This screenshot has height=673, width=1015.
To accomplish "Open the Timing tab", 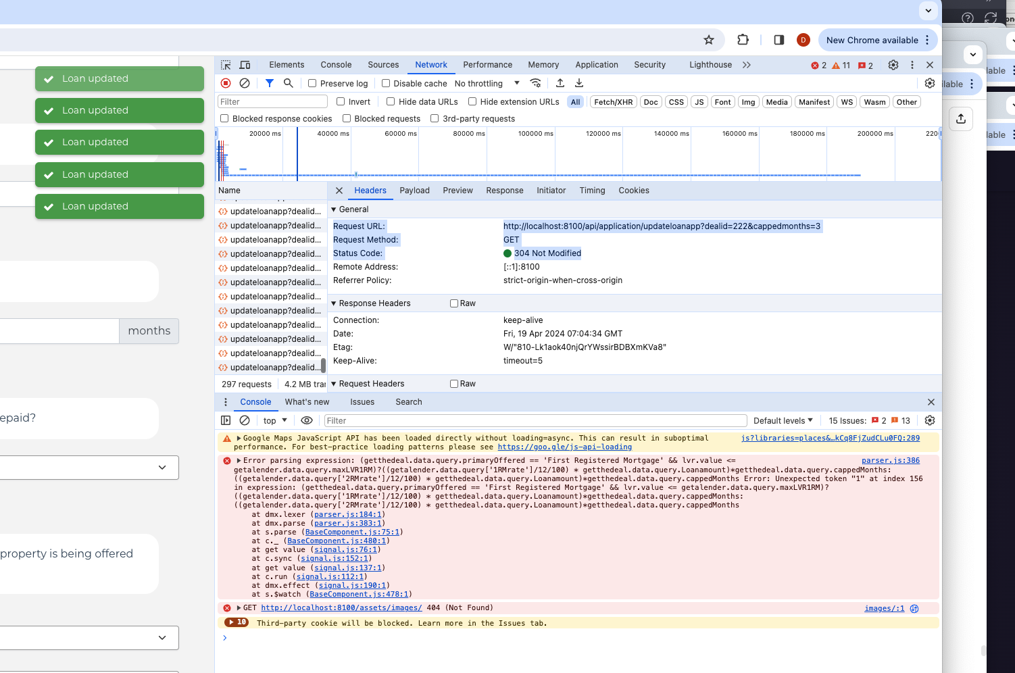I will (x=592, y=191).
